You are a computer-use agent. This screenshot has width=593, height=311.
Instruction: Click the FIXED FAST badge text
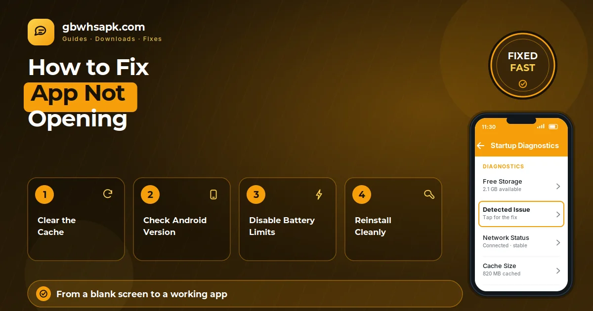pyautogui.click(x=523, y=62)
